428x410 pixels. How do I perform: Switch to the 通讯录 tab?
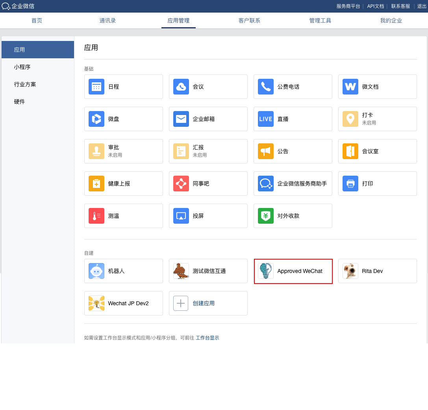pos(107,20)
